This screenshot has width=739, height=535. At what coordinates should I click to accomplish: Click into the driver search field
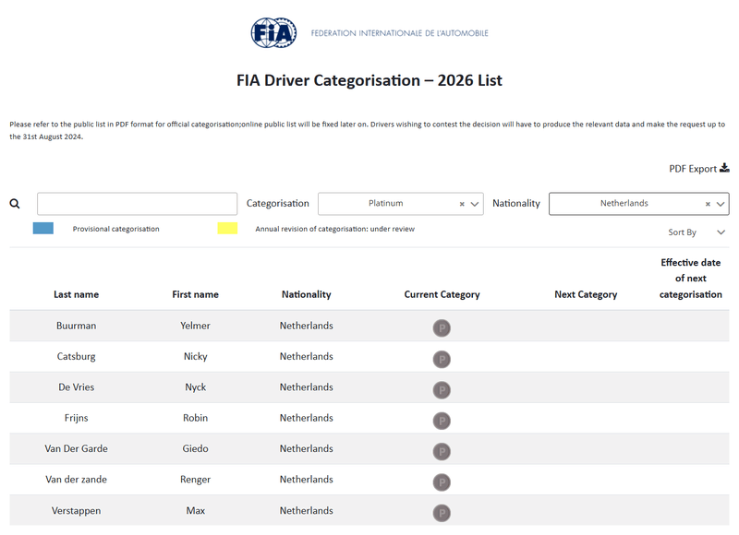click(x=137, y=204)
